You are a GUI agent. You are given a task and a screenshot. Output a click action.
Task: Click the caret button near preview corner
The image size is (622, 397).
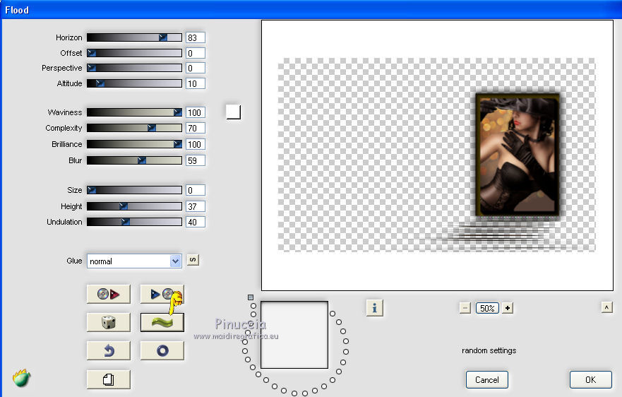click(x=607, y=307)
